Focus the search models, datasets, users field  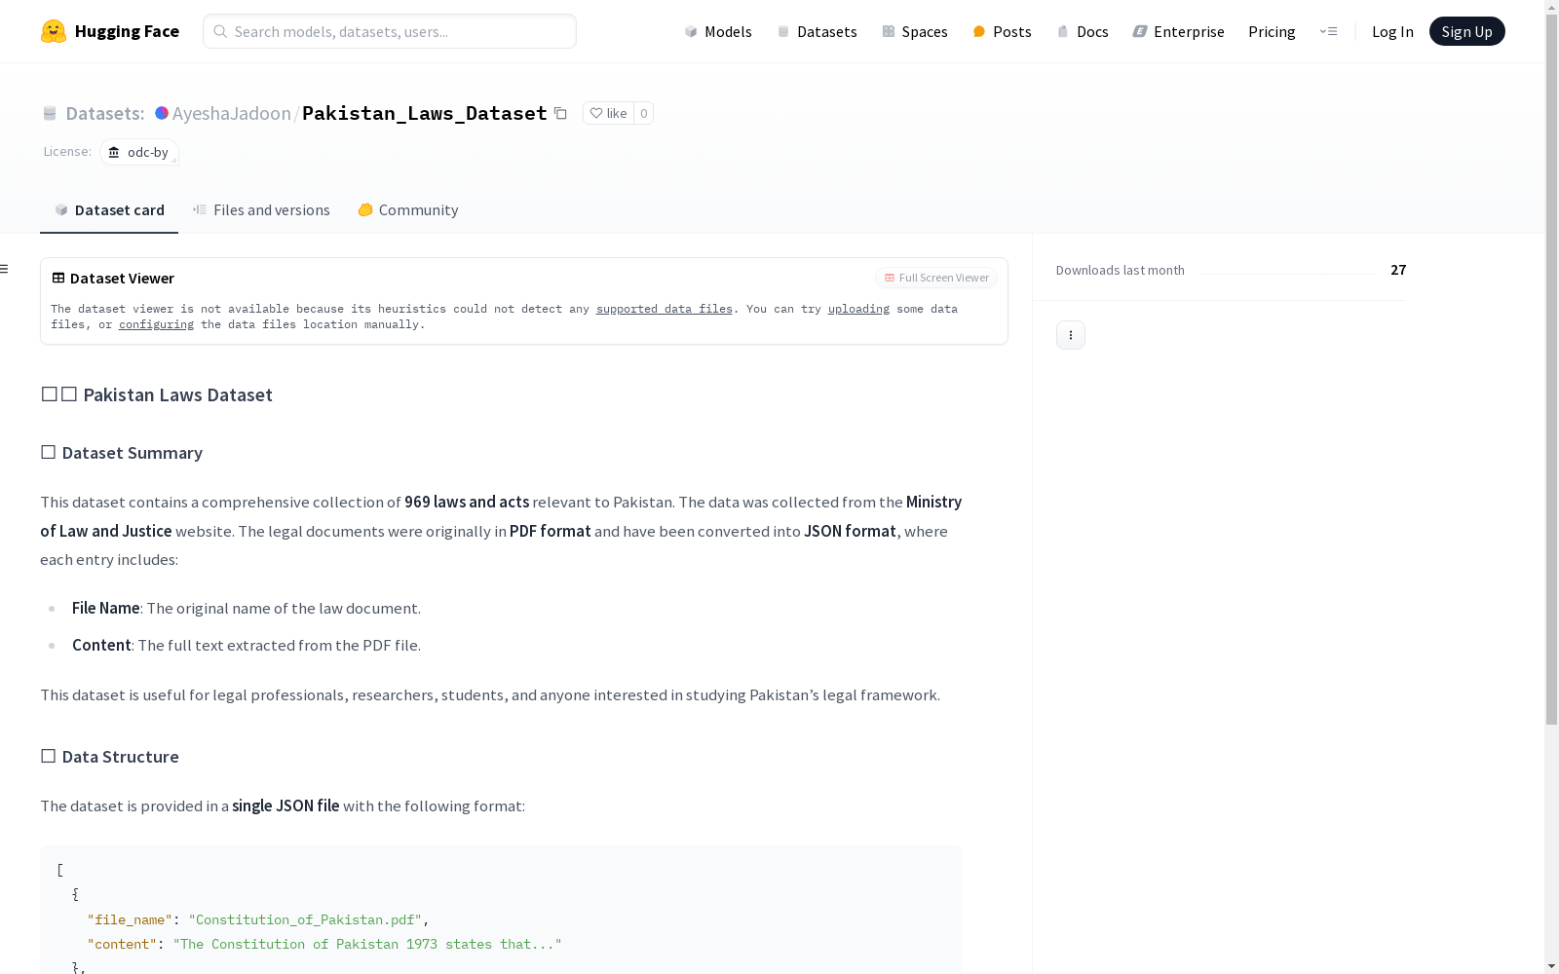tap(390, 31)
